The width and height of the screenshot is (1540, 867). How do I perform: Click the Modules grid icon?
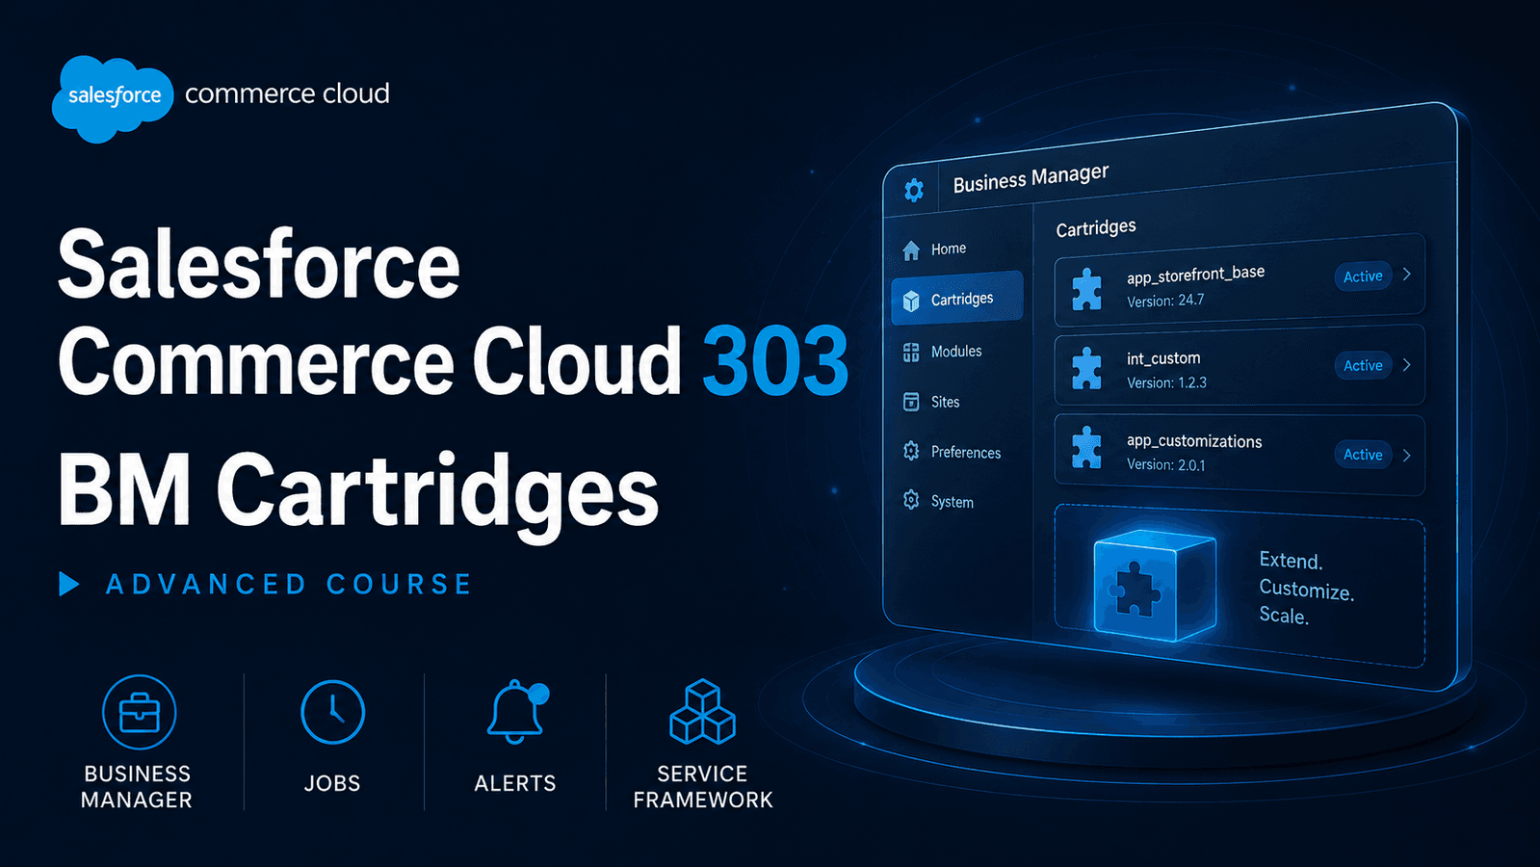click(911, 353)
